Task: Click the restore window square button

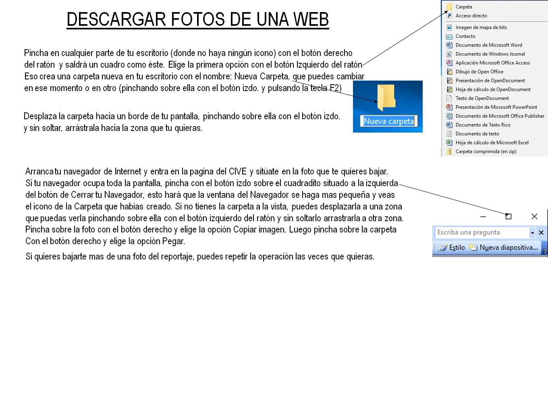Action: pyautogui.click(x=509, y=216)
